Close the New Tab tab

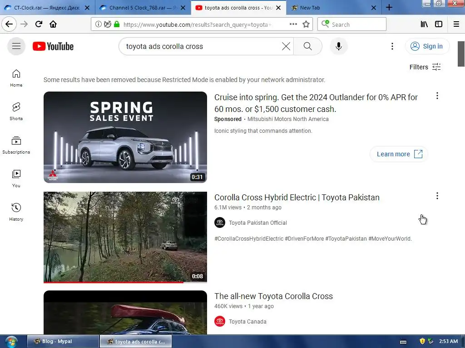[374, 8]
